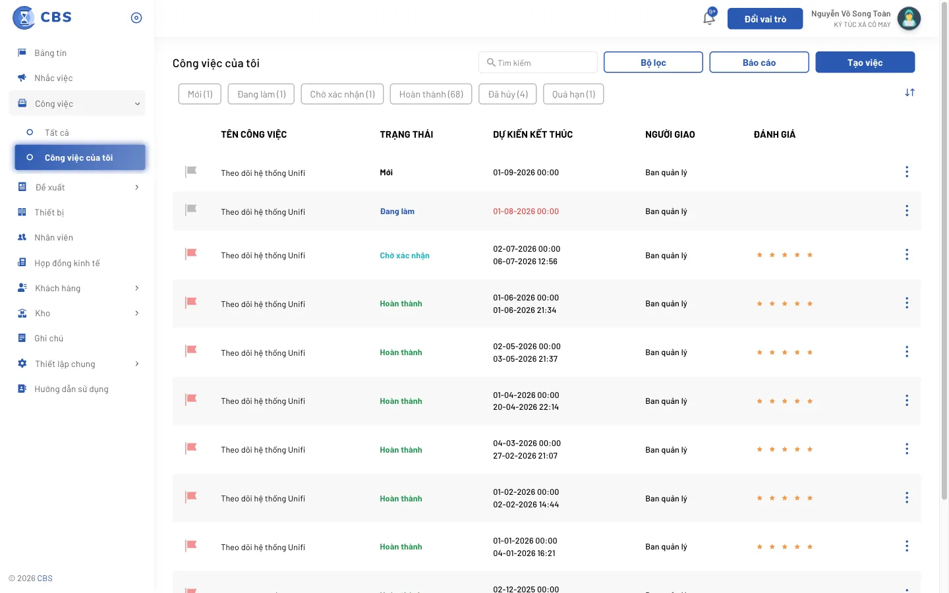Filter tasks by Mới (1)
The image size is (949, 593).
pyautogui.click(x=200, y=94)
